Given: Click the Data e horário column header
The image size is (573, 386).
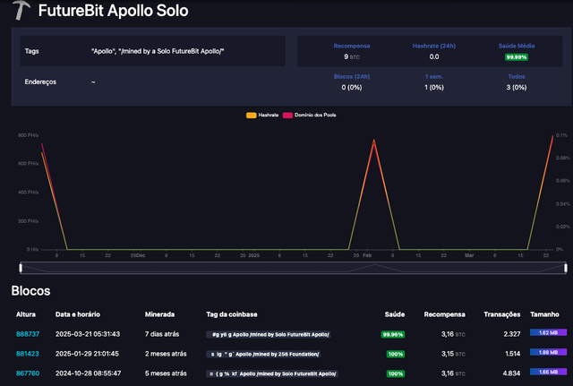Looking at the screenshot, I should click(x=78, y=314).
